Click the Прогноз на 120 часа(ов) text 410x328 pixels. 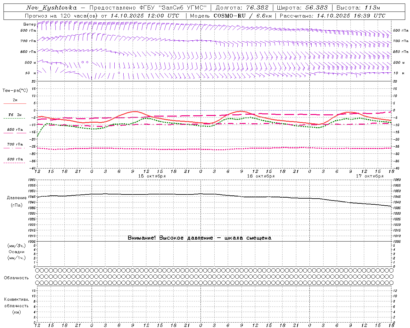tap(61, 16)
